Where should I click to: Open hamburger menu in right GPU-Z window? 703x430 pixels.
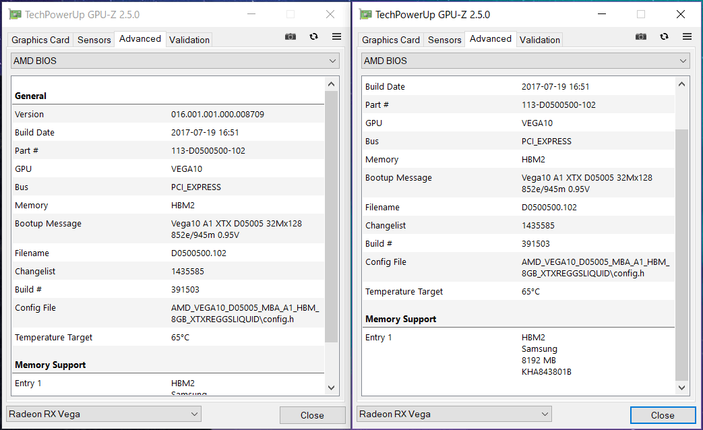[x=687, y=37]
